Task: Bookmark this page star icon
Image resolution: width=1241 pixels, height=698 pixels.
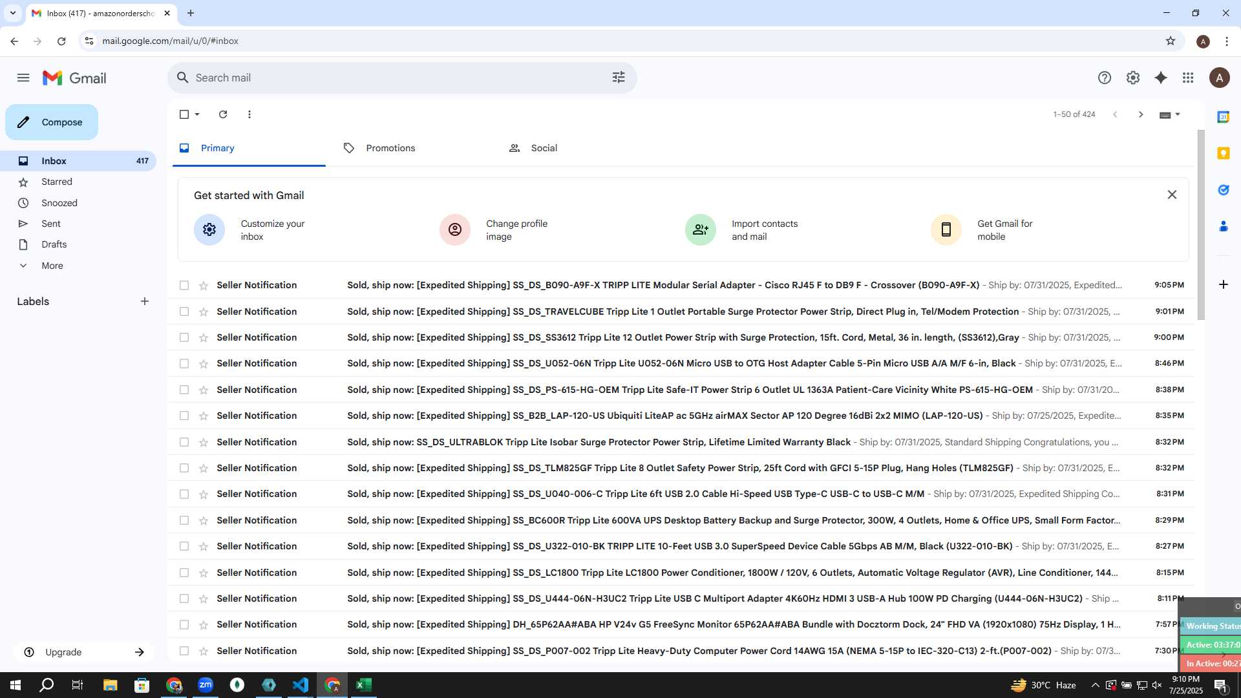Action: point(1171,41)
